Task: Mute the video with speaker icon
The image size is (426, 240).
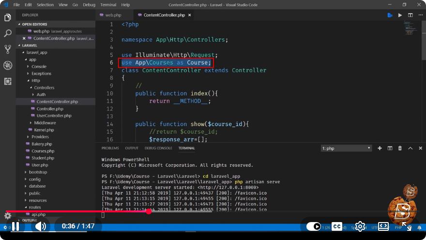Action: pyautogui.click(x=41, y=226)
